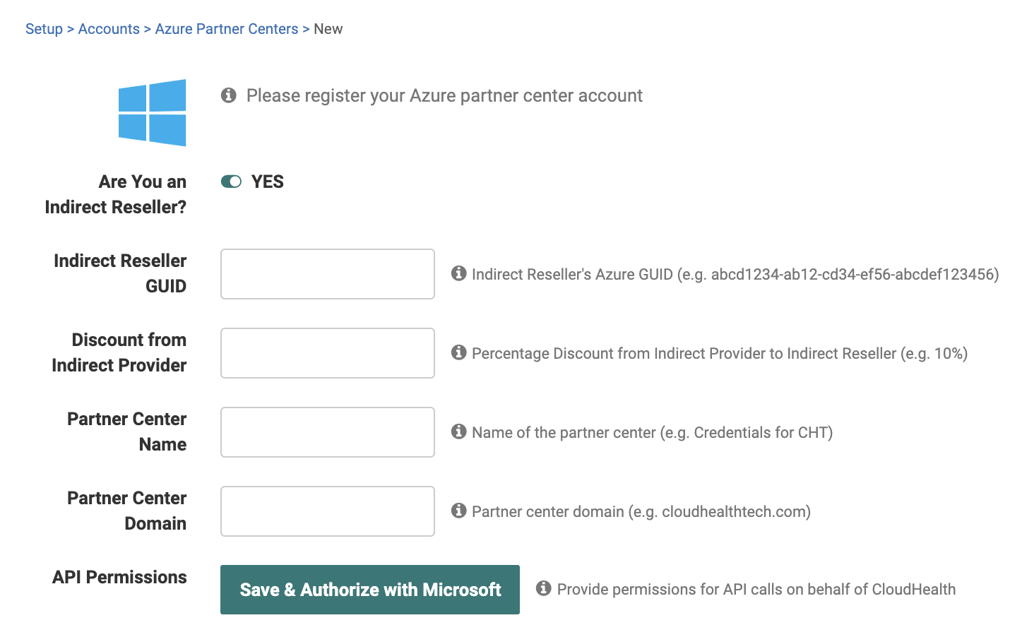Screen dimensions: 1010x637
Task: Navigate to Azure Partner Centers breadcrumb
Action: 227,29
